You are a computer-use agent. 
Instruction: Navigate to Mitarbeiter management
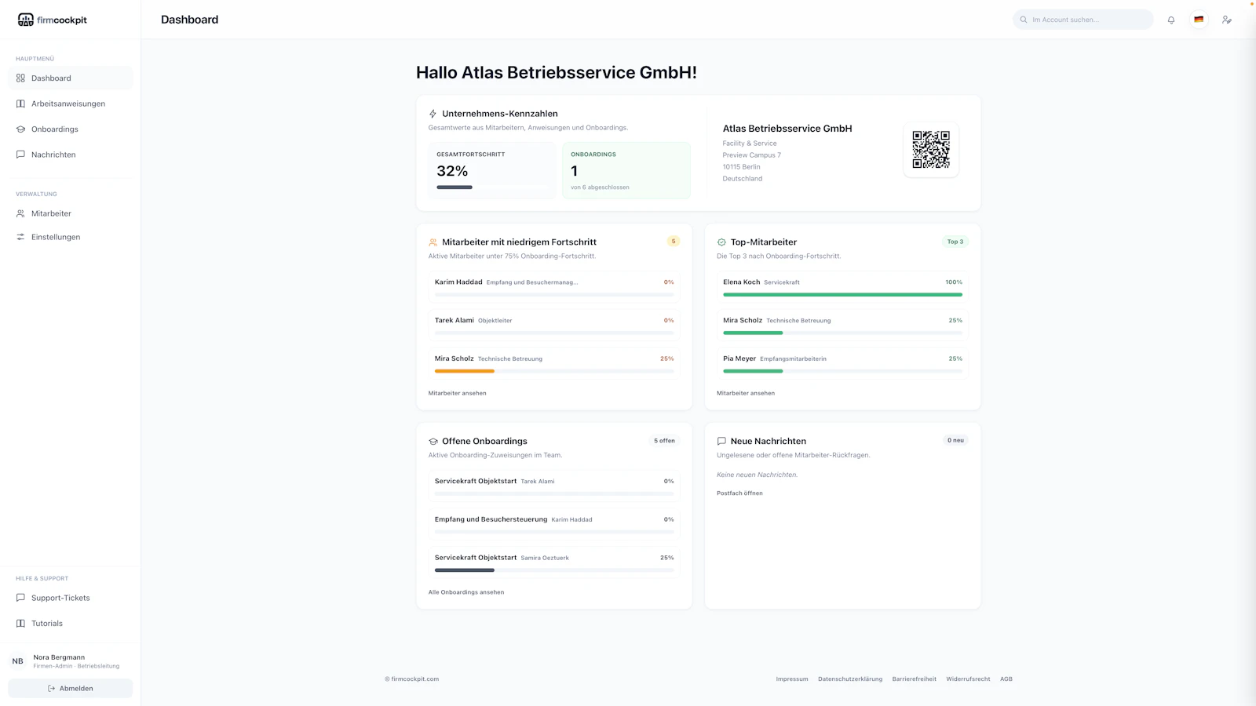71,213
